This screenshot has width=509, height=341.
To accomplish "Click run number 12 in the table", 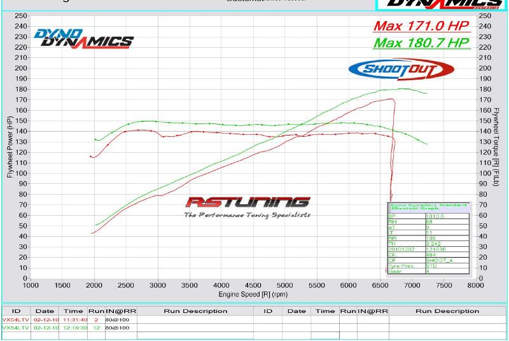I will 96,328.
